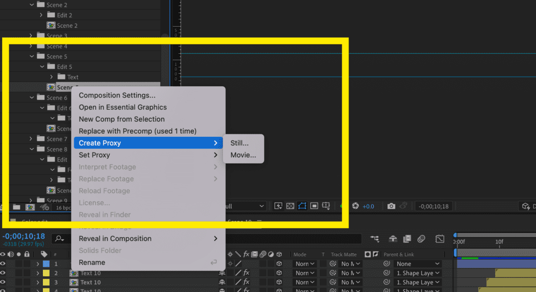This screenshot has height=292, width=536.
Task: Expand the Edit 2 folder
Action: point(41,15)
